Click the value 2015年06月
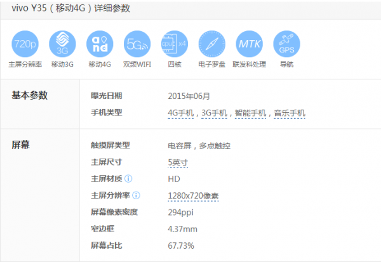 point(189,96)
